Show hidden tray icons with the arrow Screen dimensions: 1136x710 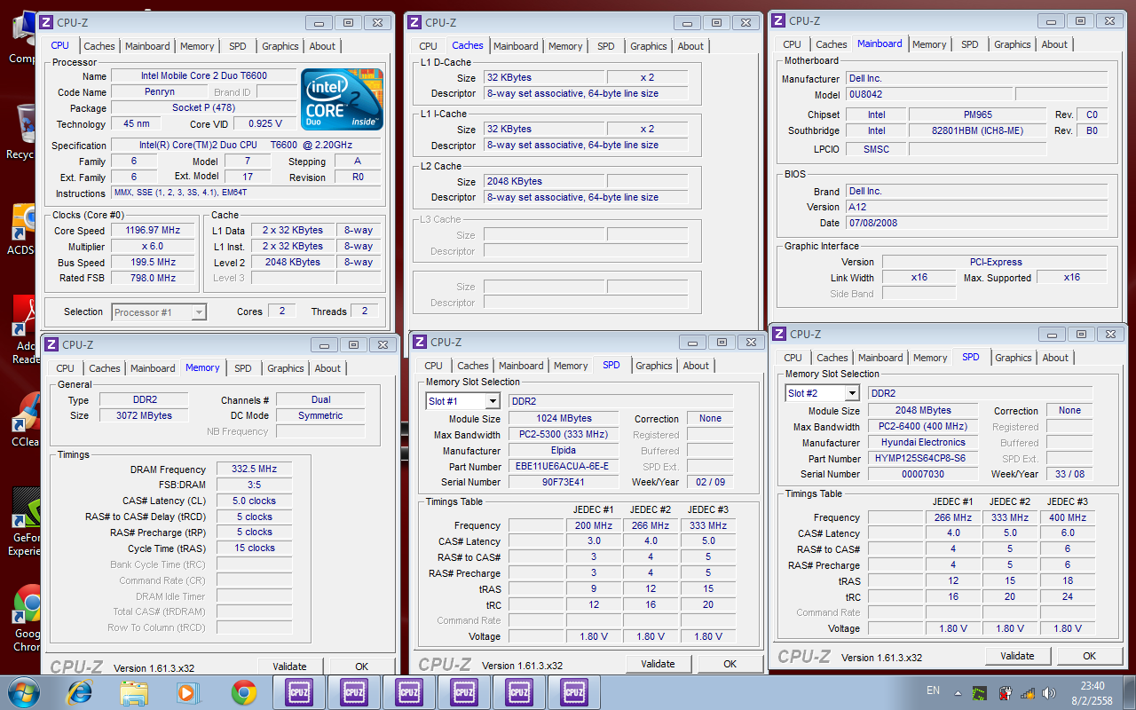click(x=957, y=691)
